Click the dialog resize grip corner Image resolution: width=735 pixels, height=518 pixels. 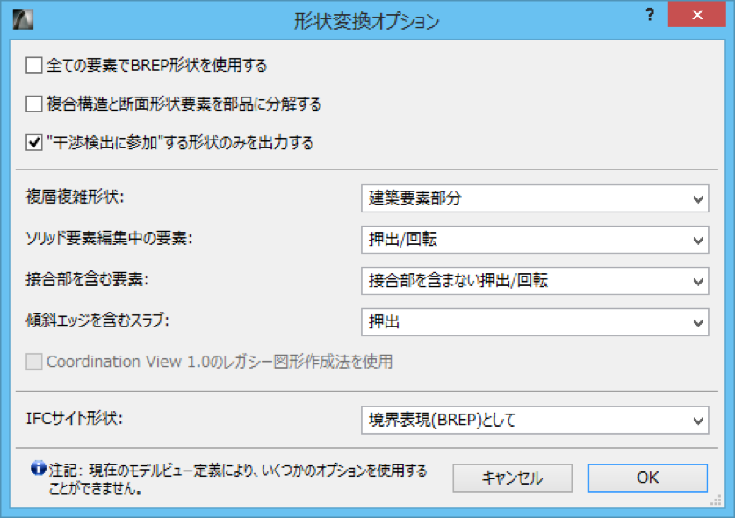(x=716, y=500)
